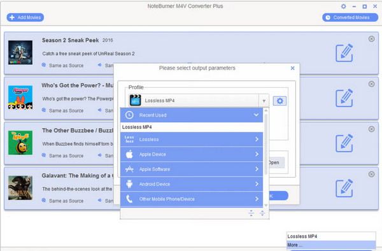Remove Season 2 Sneak Peek from list
Image resolution: width=382 pixels, height=251 pixels.
371,39
